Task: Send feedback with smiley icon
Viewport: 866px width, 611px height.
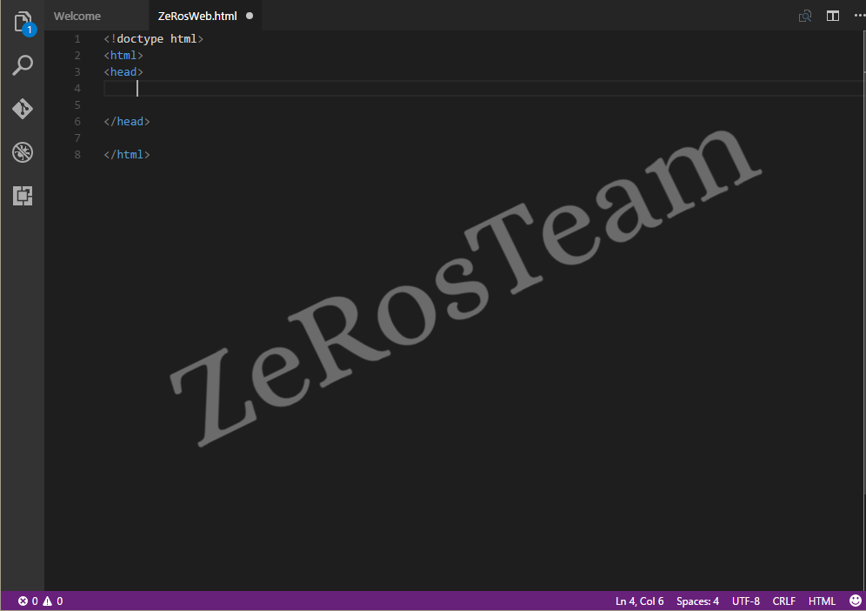Action: click(x=855, y=601)
